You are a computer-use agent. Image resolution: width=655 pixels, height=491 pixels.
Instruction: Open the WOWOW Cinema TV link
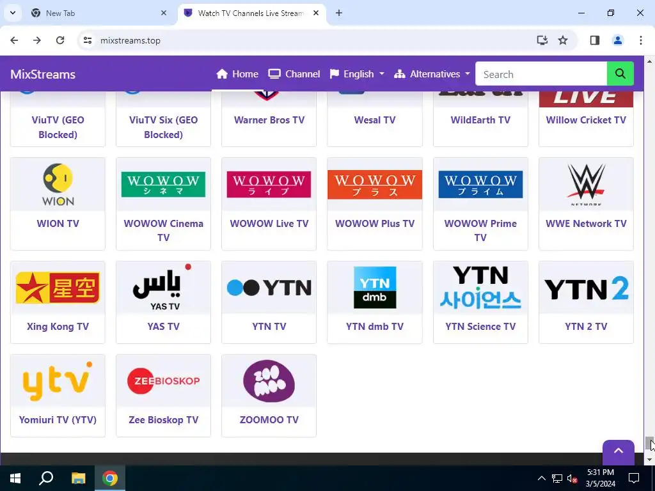pos(163,230)
